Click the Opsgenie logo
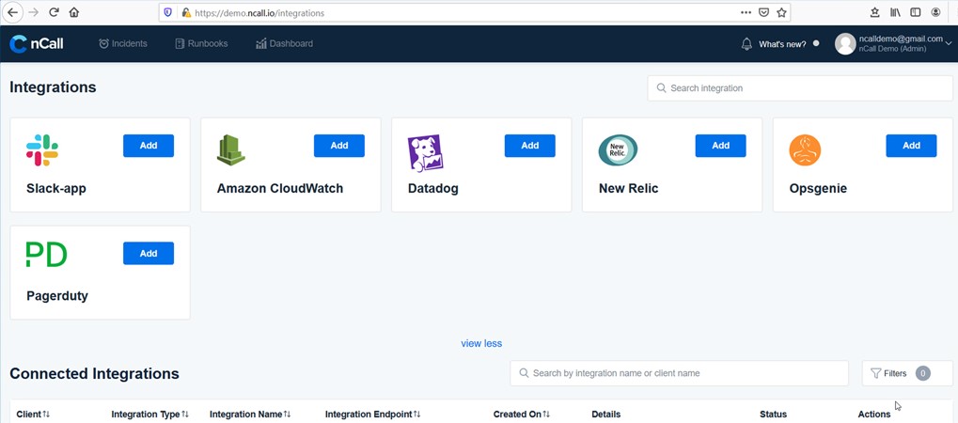The height and width of the screenshot is (423, 958). [805, 150]
